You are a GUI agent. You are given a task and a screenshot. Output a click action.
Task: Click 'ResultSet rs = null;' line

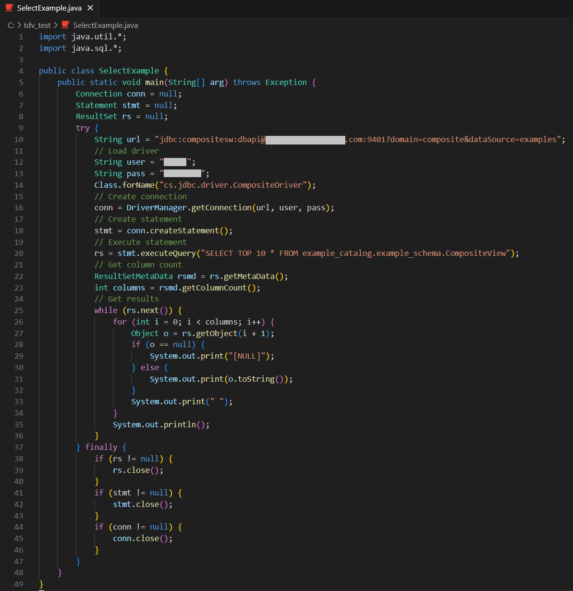[122, 117]
